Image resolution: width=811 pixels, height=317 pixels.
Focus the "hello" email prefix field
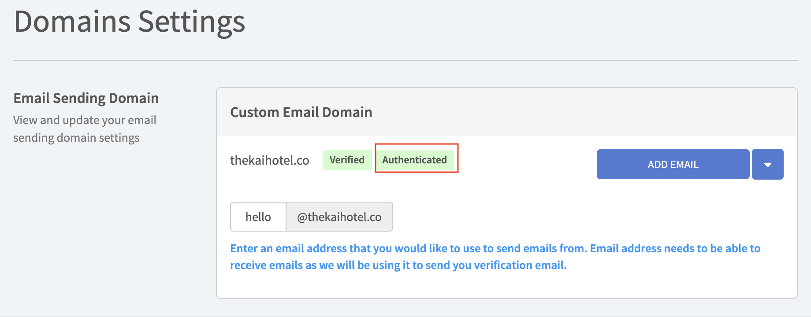[258, 217]
